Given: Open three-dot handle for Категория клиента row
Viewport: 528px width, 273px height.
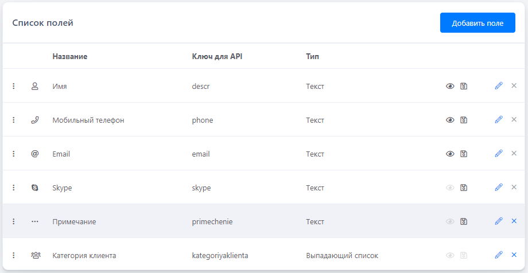Looking at the screenshot, I should coord(14,255).
